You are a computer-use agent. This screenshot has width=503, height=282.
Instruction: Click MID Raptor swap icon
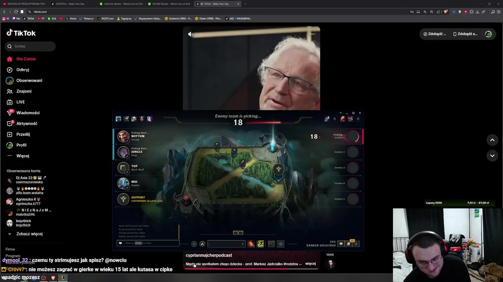127,188
